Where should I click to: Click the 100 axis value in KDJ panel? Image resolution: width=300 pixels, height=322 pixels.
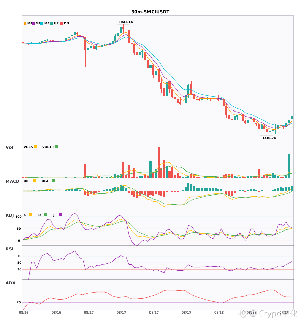tap(18, 217)
